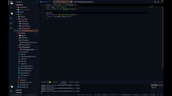The image size is (172, 96).
Task: Open the Source Control view
Action: coord(11,13)
